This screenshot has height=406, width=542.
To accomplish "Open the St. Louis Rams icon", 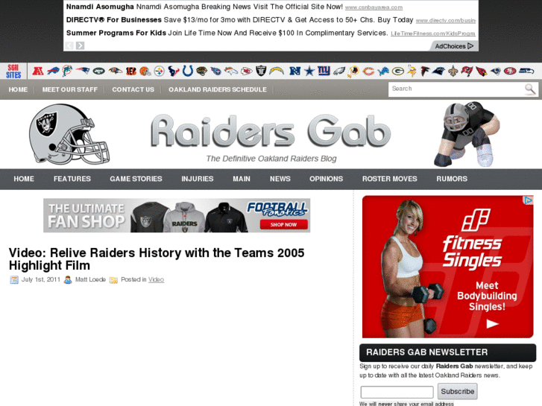I will [x=495, y=72].
